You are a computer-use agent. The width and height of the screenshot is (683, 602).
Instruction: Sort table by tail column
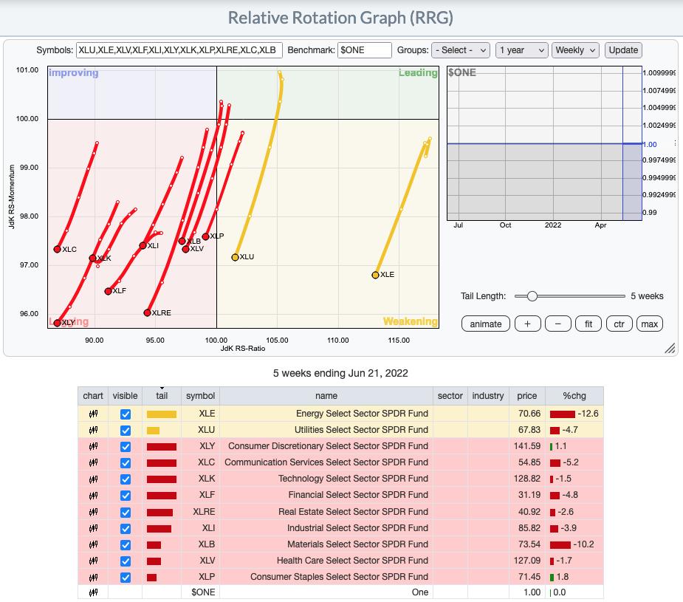(x=162, y=395)
